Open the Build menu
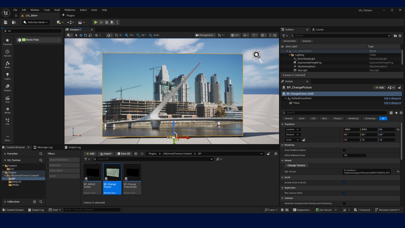Screen dimensions: 405x228 click(57, 10)
